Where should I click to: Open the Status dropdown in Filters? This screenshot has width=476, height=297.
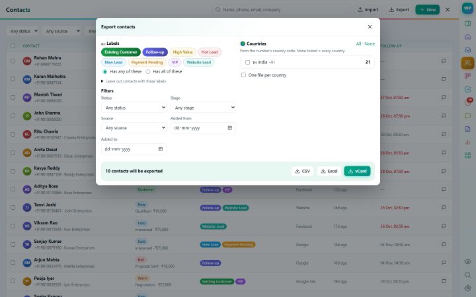[134, 108]
